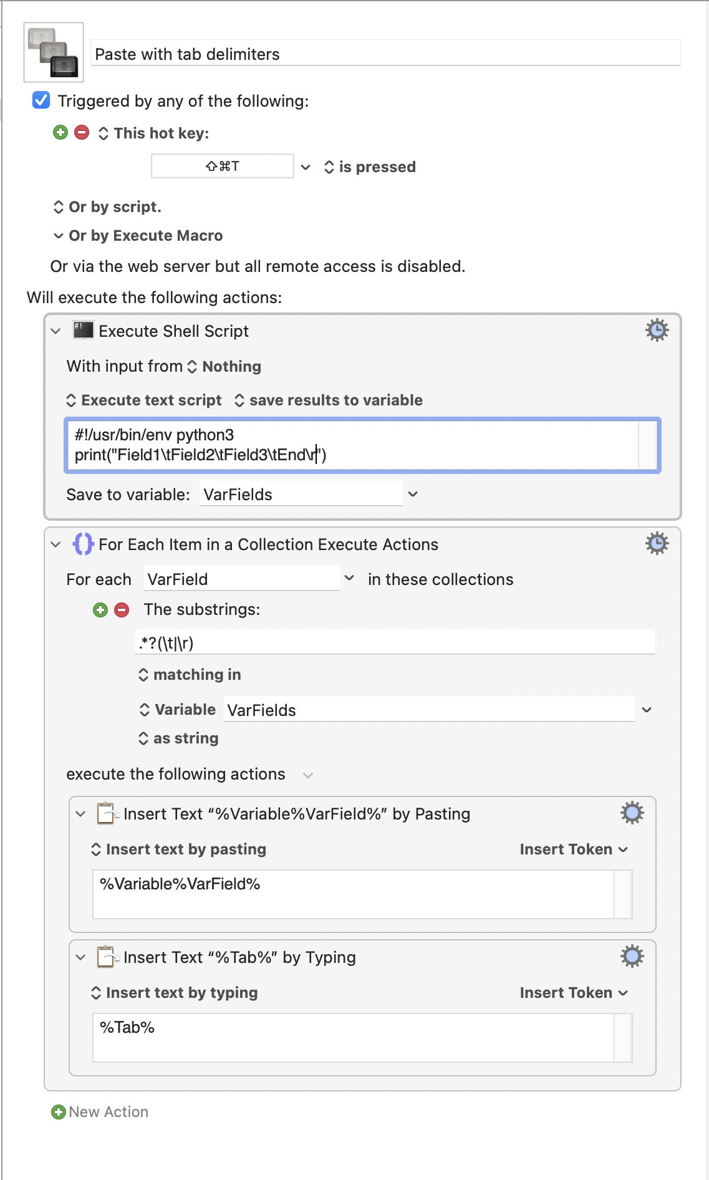
Task: Change the save results to variable option
Action: [x=329, y=400]
